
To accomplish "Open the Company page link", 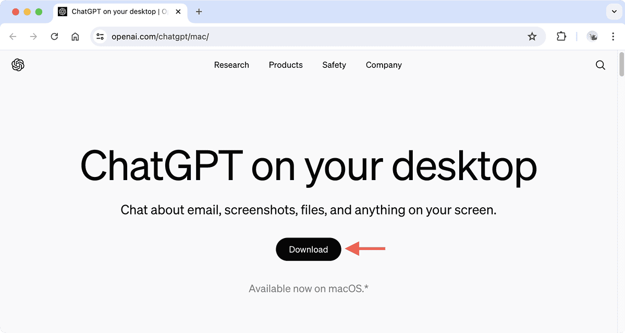I will tap(384, 65).
